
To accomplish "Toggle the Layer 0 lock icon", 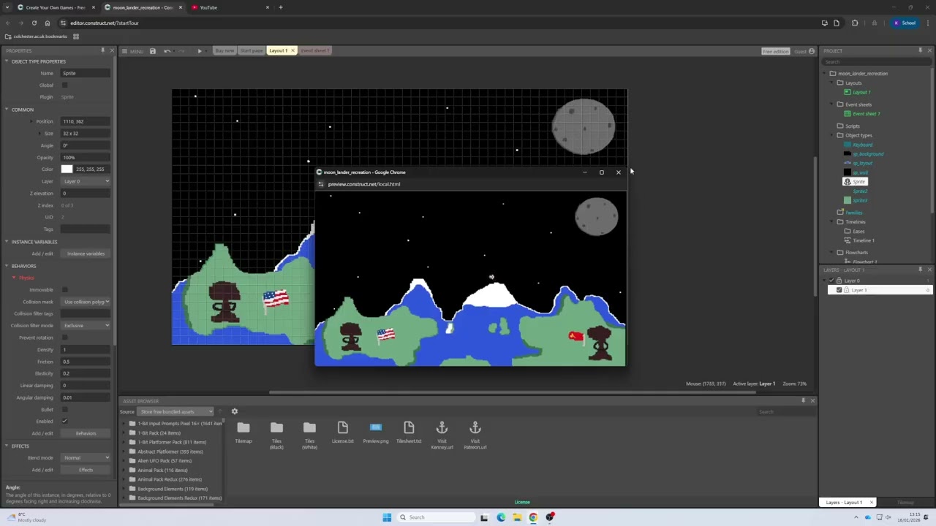I will 839,281.
